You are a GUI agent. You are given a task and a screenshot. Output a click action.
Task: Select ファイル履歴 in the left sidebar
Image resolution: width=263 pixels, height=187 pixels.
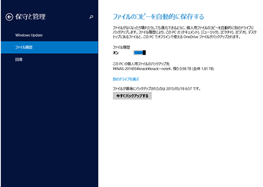click(49, 47)
